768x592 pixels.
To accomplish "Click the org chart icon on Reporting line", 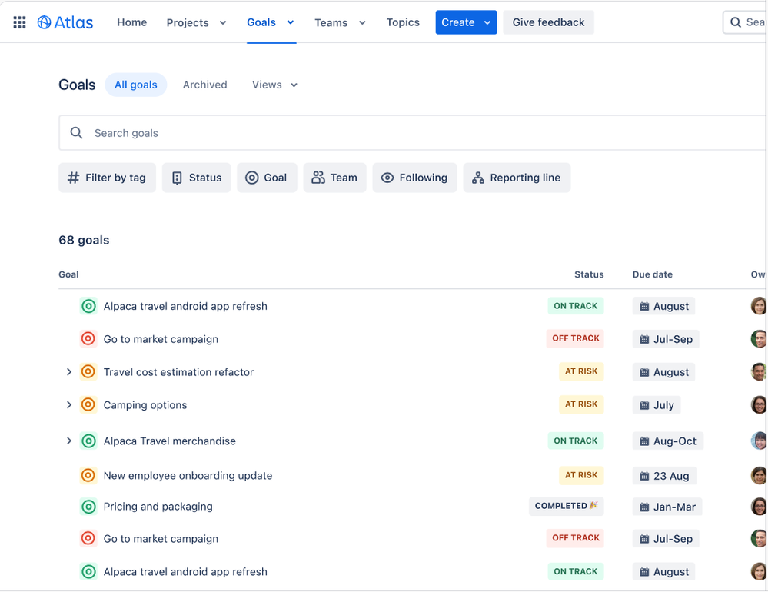I will 478,178.
